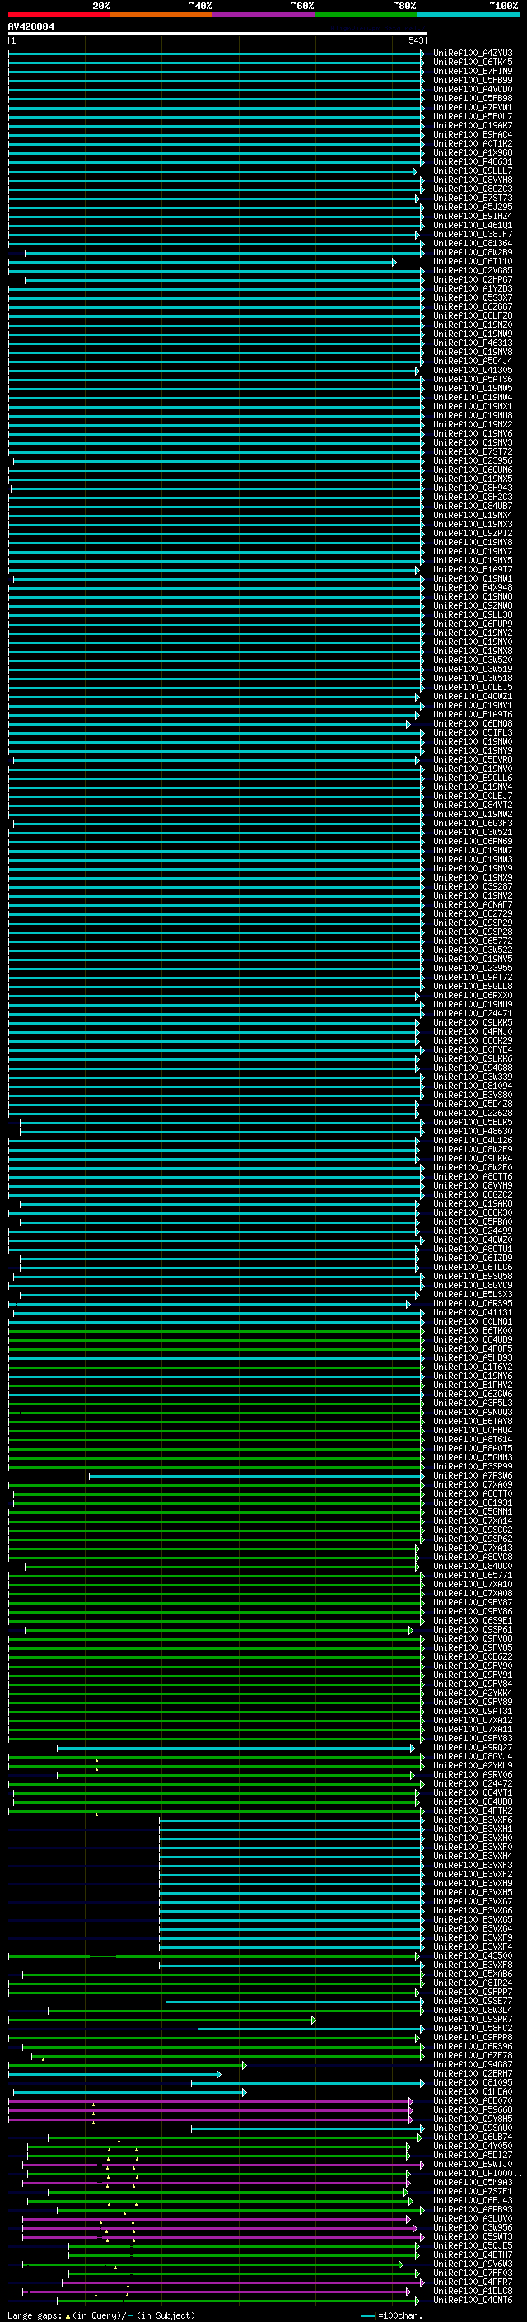Open hit UniRef100_C6TK45
Screen dimensions: 527x2322
pos(473,63)
